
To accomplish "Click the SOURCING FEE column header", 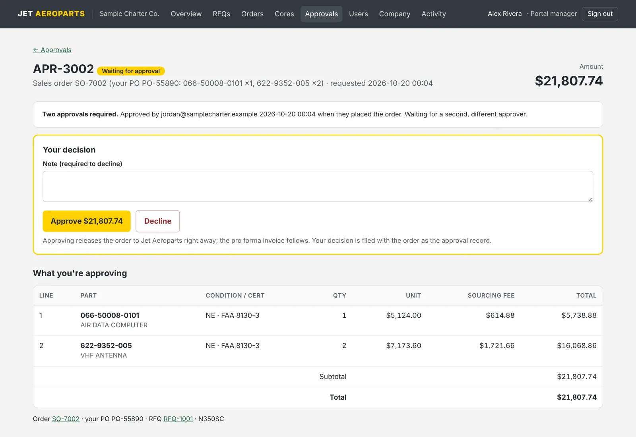I will 491,296.
